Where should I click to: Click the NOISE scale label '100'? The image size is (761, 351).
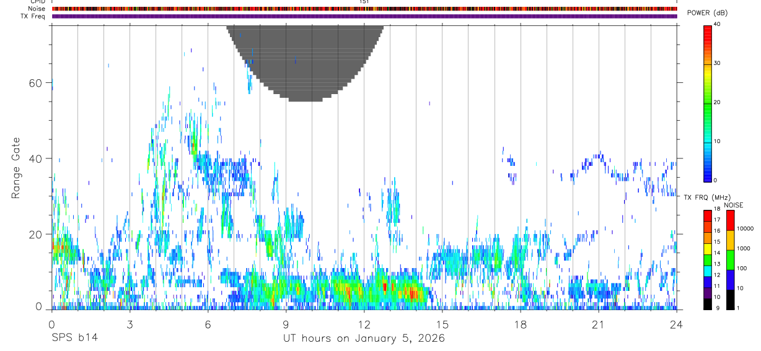tap(742, 268)
